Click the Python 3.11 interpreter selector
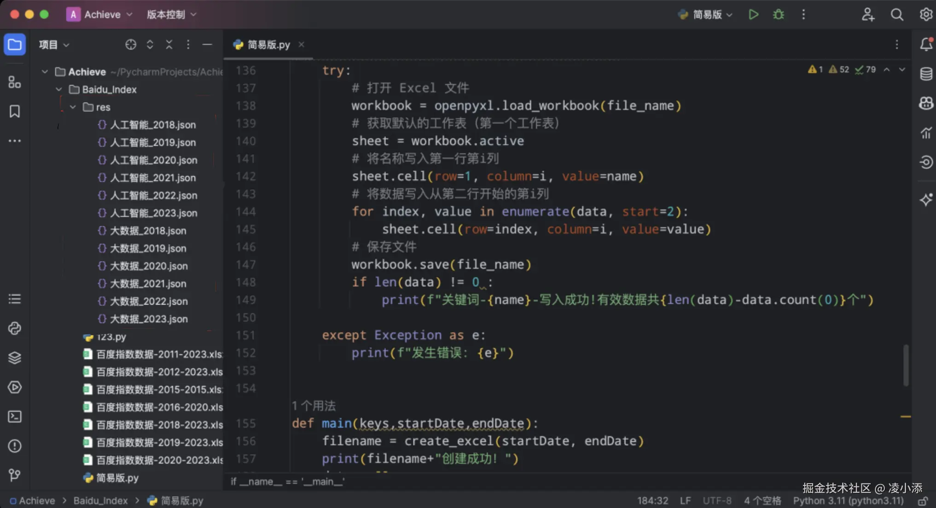The image size is (936, 508). tap(848, 501)
